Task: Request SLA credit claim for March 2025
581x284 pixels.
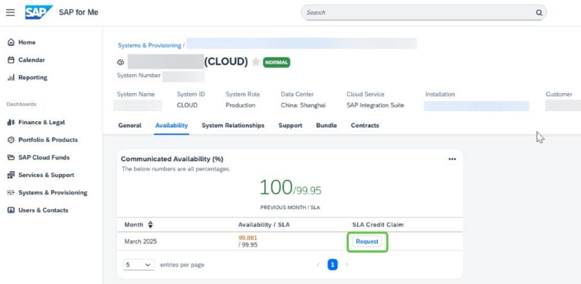Action: pyautogui.click(x=367, y=241)
